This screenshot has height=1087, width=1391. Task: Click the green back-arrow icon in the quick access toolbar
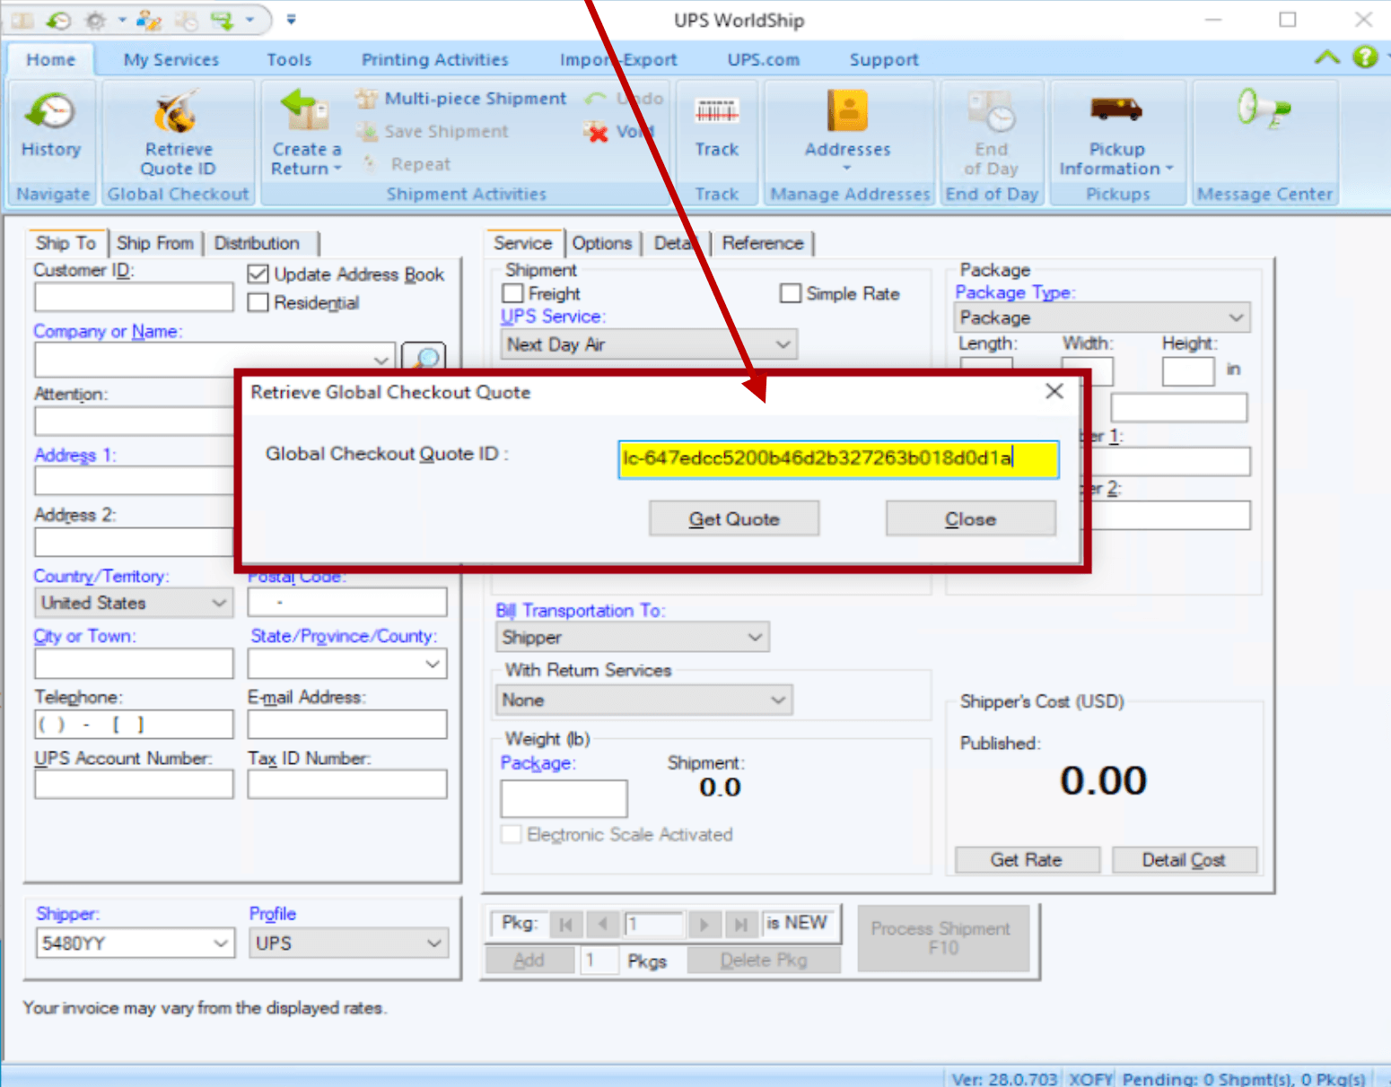tap(58, 20)
